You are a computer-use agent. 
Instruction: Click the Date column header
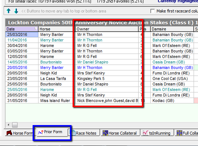click(22, 29)
